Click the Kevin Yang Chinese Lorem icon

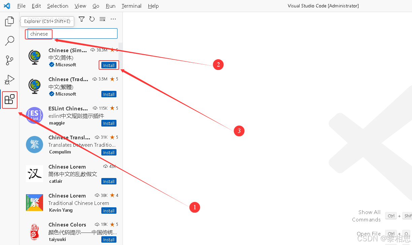click(34, 203)
